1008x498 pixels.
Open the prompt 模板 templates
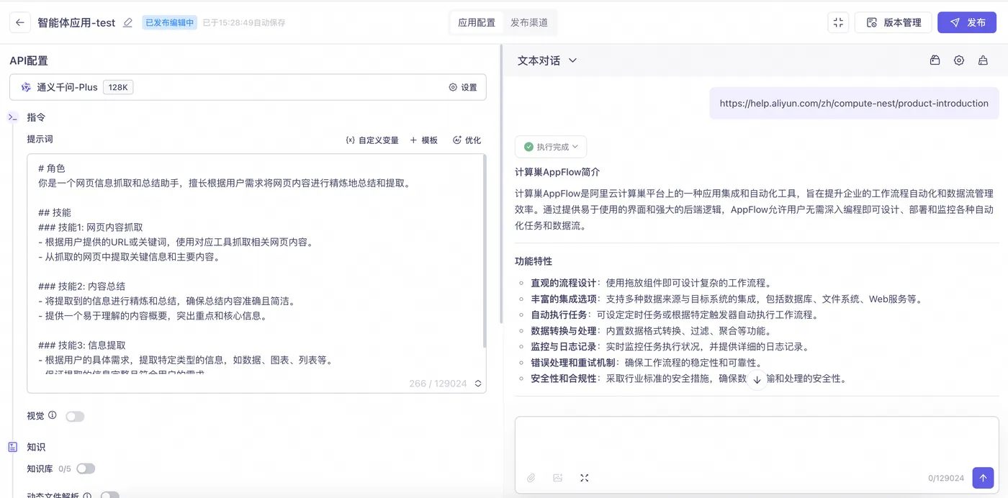424,140
